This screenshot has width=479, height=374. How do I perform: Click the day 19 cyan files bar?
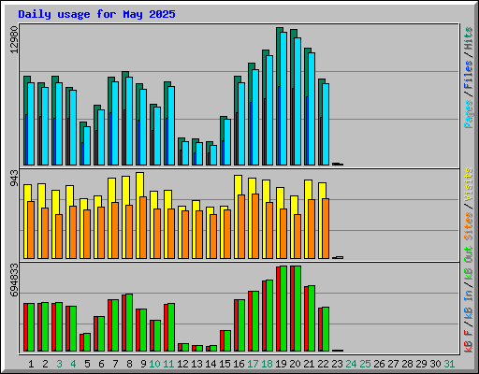283,98
